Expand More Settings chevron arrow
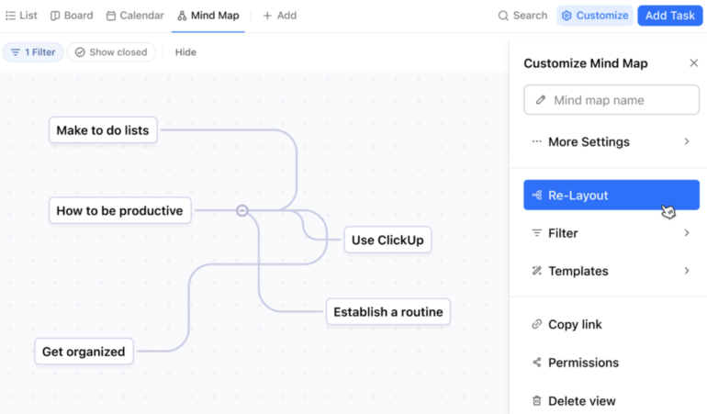This screenshot has height=414, width=707. coord(686,141)
